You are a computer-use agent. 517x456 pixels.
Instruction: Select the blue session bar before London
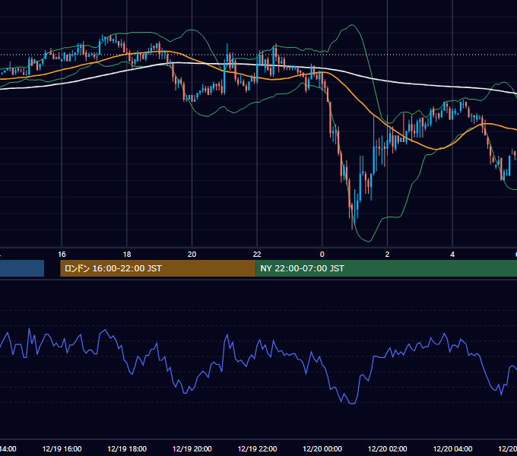[x=22, y=268]
